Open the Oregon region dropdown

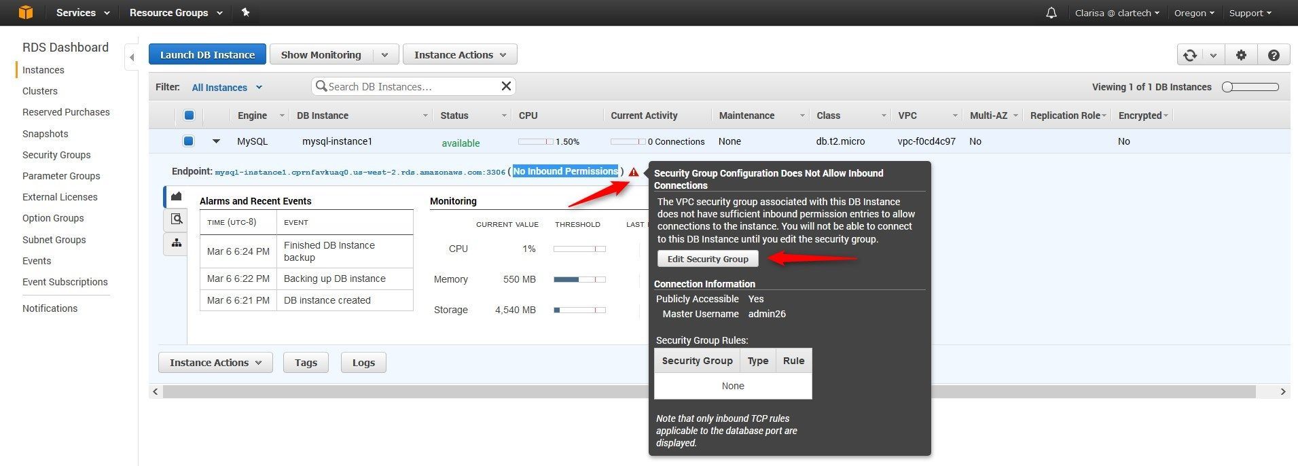(x=1194, y=13)
